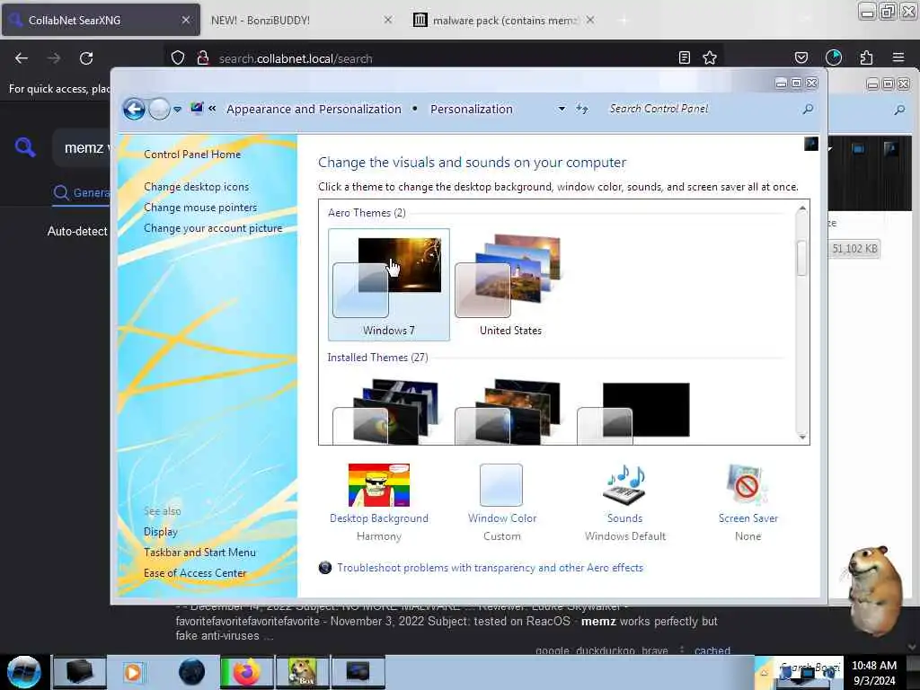The width and height of the screenshot is (920, 690).
Task: Click the taskbar clock showing 10:48 AM
Action: (874, 673)
